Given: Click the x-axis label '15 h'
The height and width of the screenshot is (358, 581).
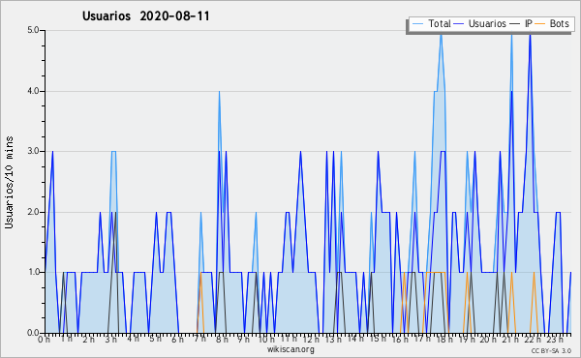Looking at the screenshot, I should pyautogui.click(x=378, y=339).
